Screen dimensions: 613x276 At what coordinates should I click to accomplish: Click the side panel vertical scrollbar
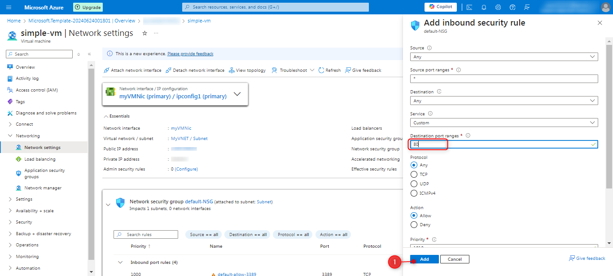pyautogui.click(x=609, y=117)
